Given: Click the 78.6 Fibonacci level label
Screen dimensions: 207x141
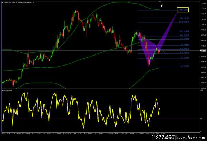Looking at the screenshot, I should [x=184, y=39].
